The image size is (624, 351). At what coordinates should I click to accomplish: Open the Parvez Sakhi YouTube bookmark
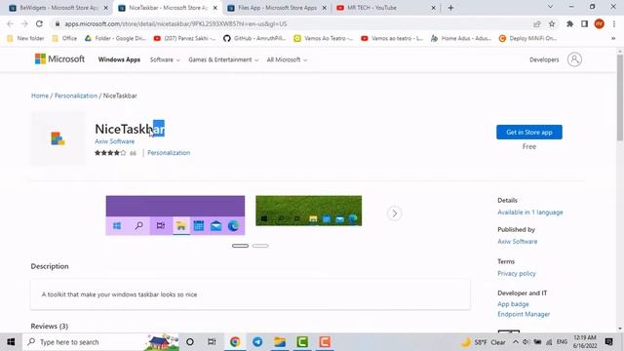pyautogui.click(x=185, y=39)
